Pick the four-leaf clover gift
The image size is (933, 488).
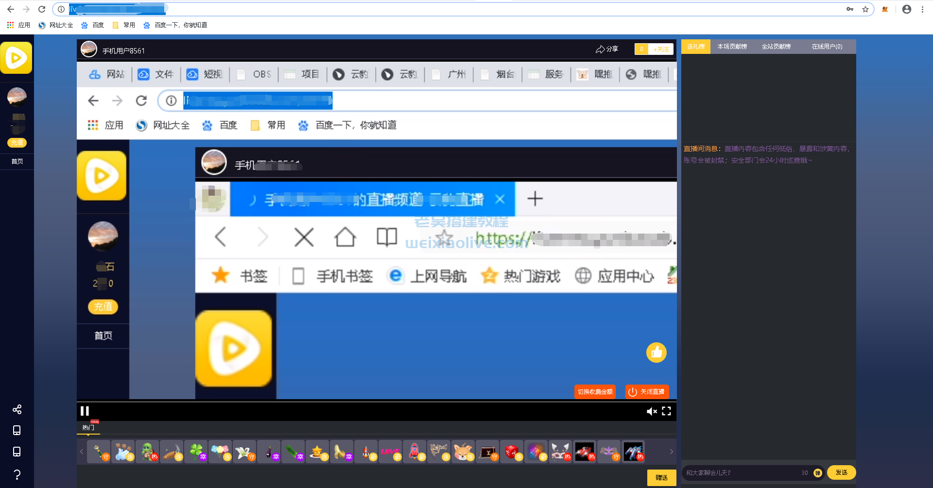tap(196, 451)
